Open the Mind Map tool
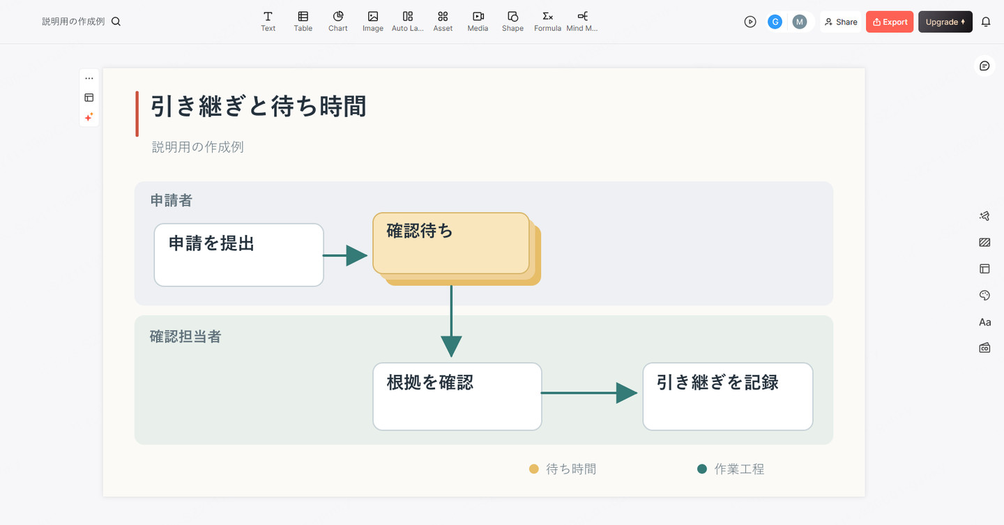Image resolution: width=1004 pixels, height=525 pixels. (582, 21)
